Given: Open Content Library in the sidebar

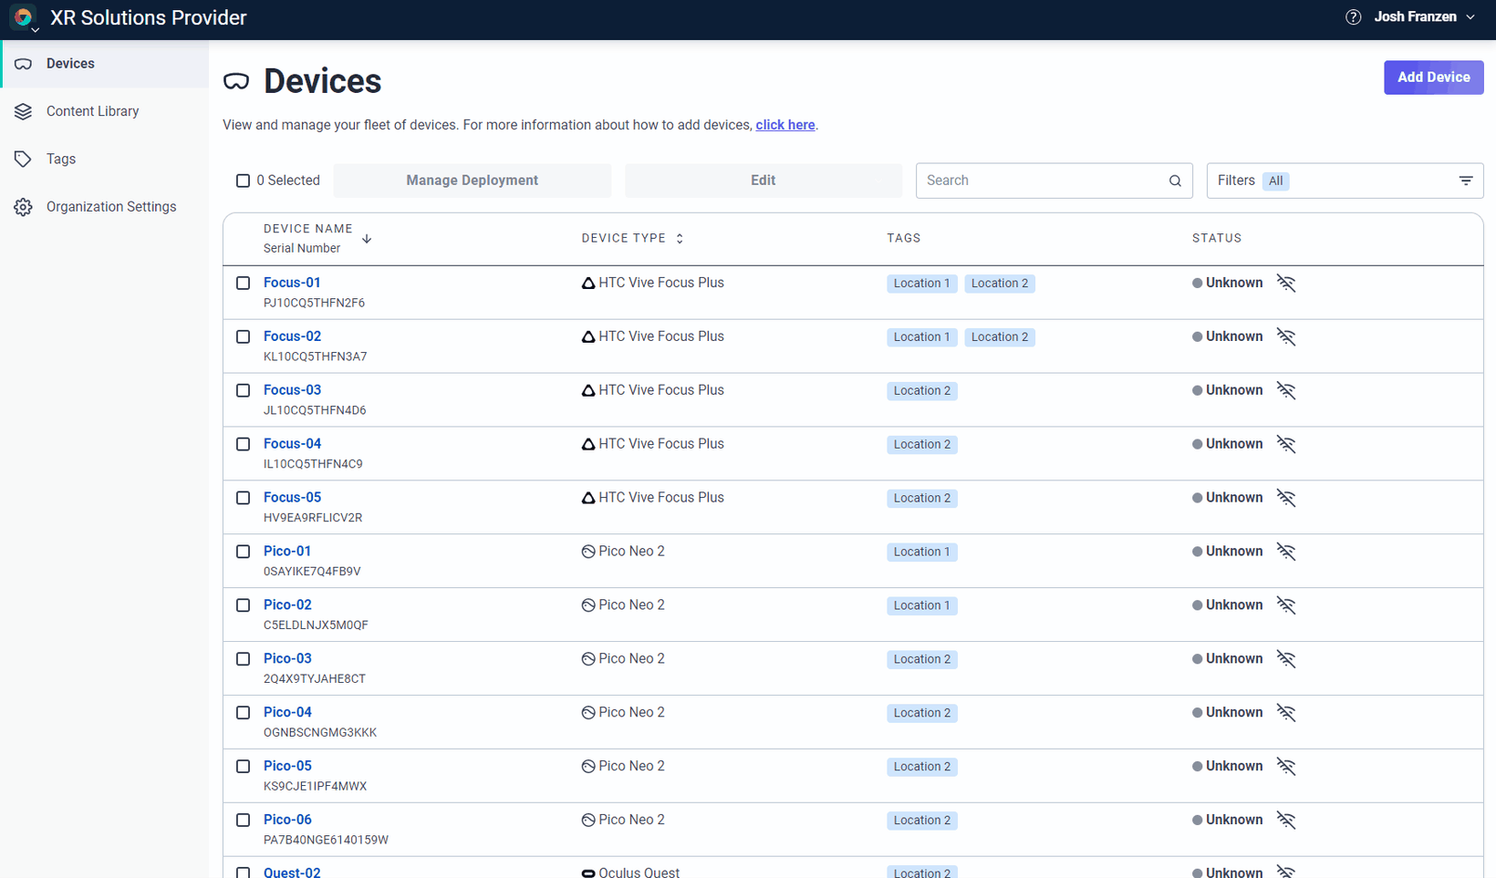Looking at the screenshot, I should click(106, 111).
